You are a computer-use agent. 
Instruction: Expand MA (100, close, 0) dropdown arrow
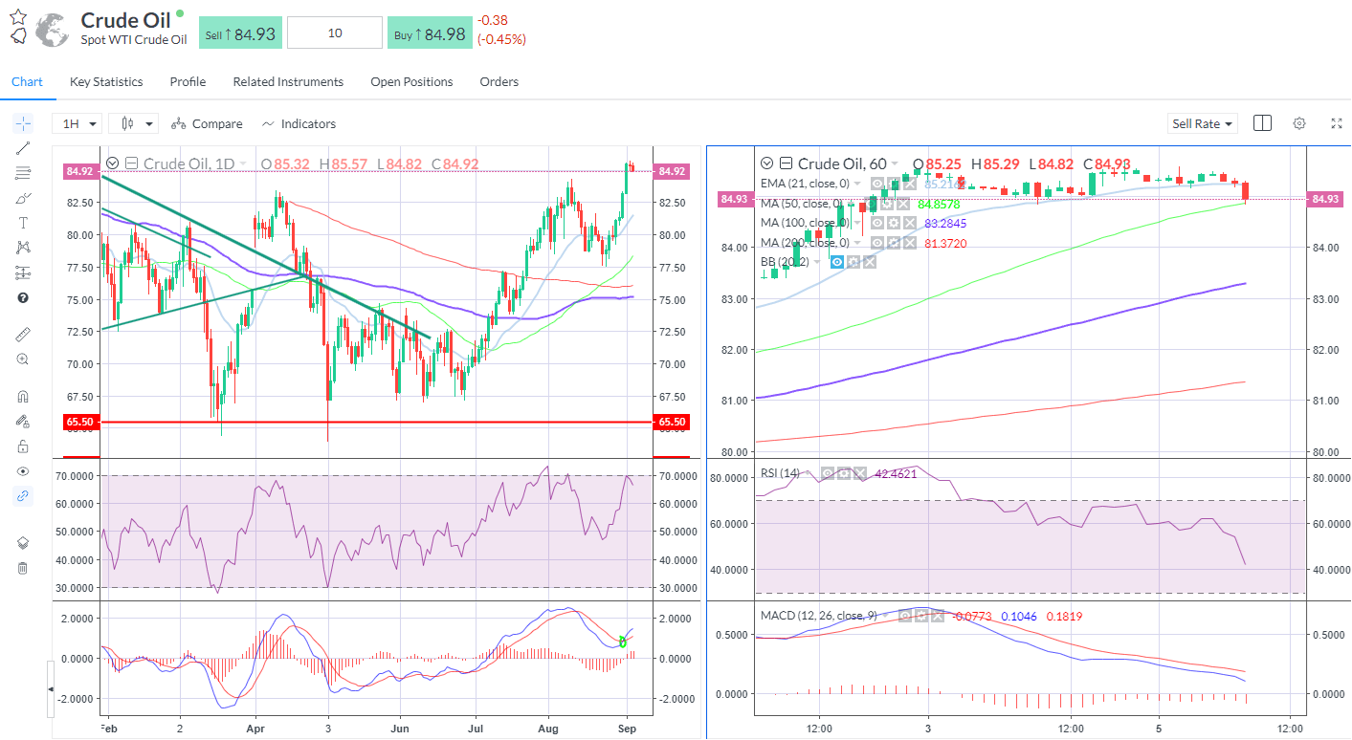[857, 223]
